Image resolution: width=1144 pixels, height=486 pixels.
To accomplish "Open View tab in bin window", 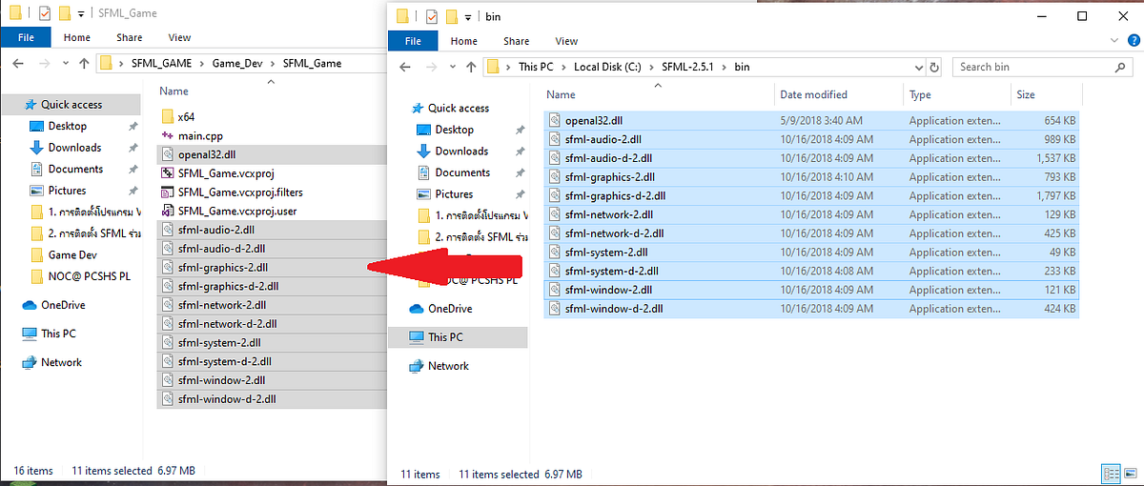I will [566, 41].
